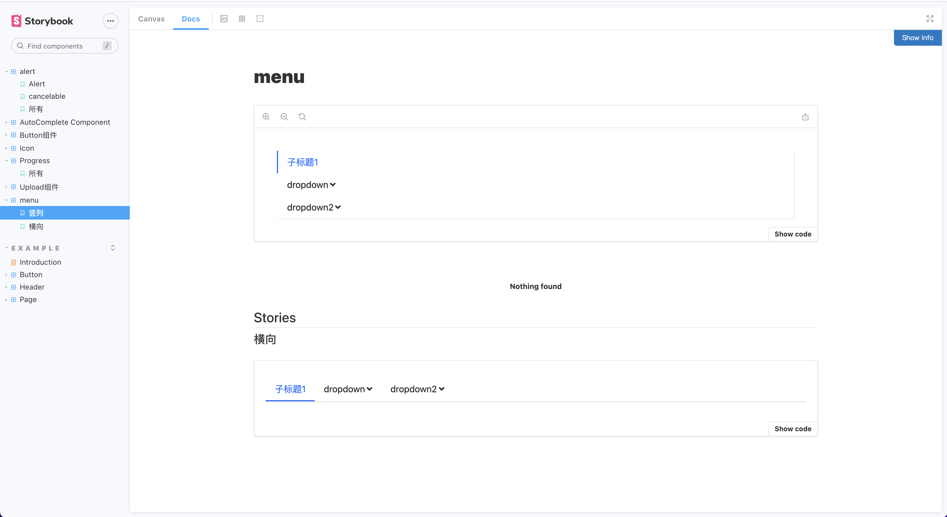Image resolution: width=947 pixels, height=517 pixels.
Task: Open canvas in new tab icon
Action: [x=805, y=117]
